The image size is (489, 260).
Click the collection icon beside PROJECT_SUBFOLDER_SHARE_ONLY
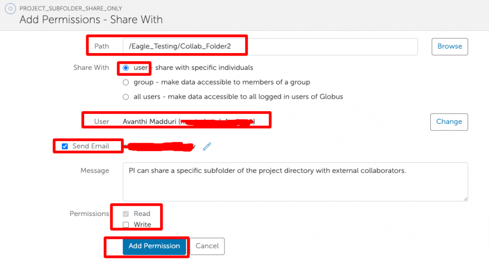[x=10, y=9]
